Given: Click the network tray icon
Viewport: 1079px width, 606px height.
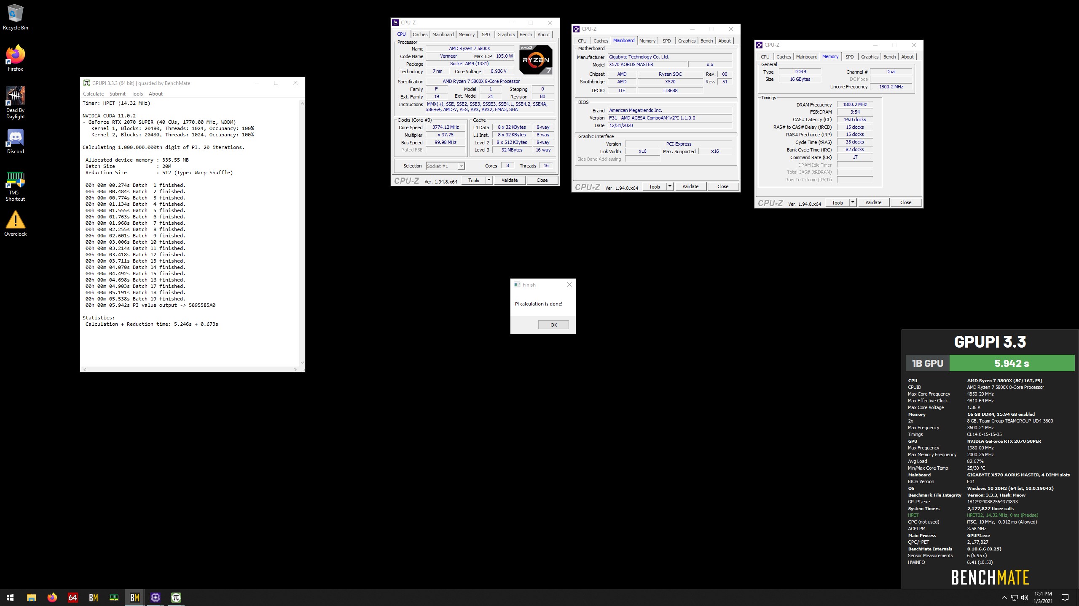Looking at the screenshot, I should click(x=1015, y=598).
